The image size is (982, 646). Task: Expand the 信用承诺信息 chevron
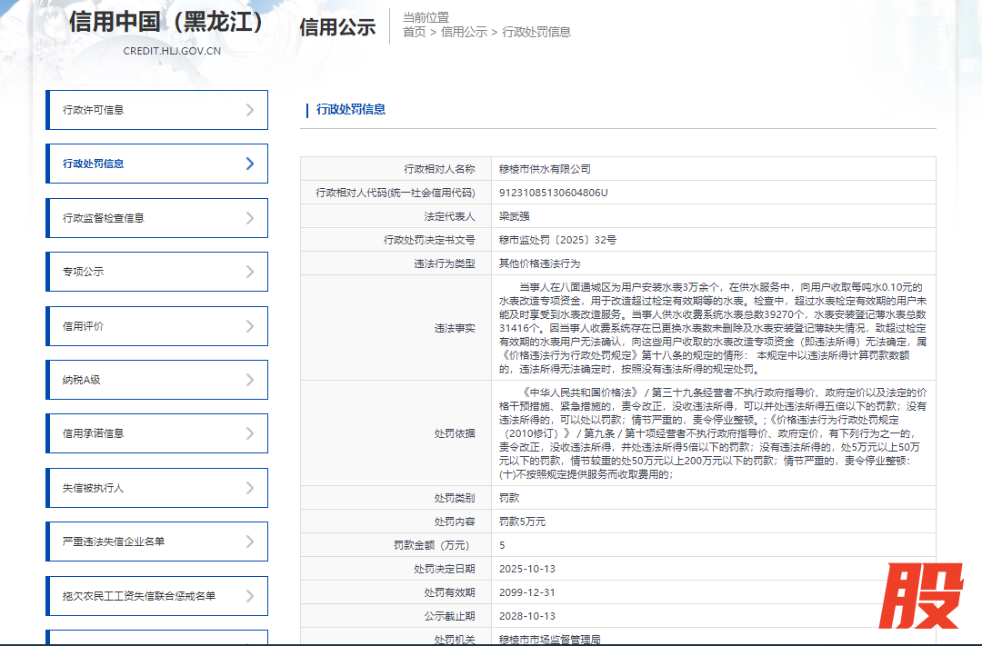pyautogui.click(x=250, y=433)
